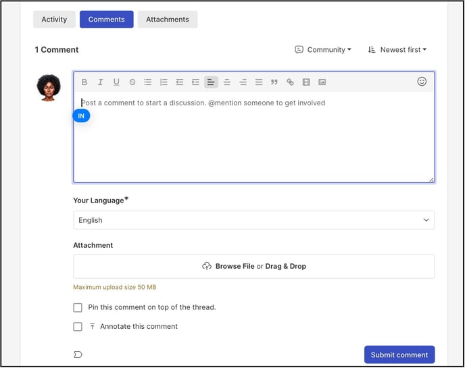Viewport: 465px width, 368px height.
Task: Open the Community filter dropdown
Action: coord(323,50)
